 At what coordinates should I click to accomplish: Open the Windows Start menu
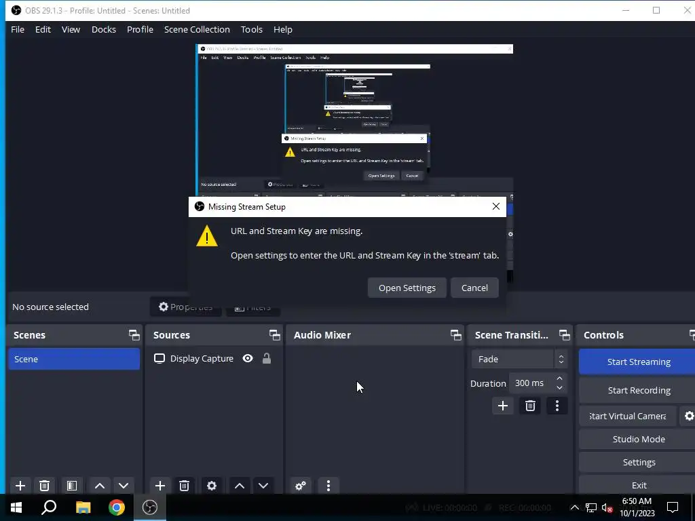pos(16,507)
